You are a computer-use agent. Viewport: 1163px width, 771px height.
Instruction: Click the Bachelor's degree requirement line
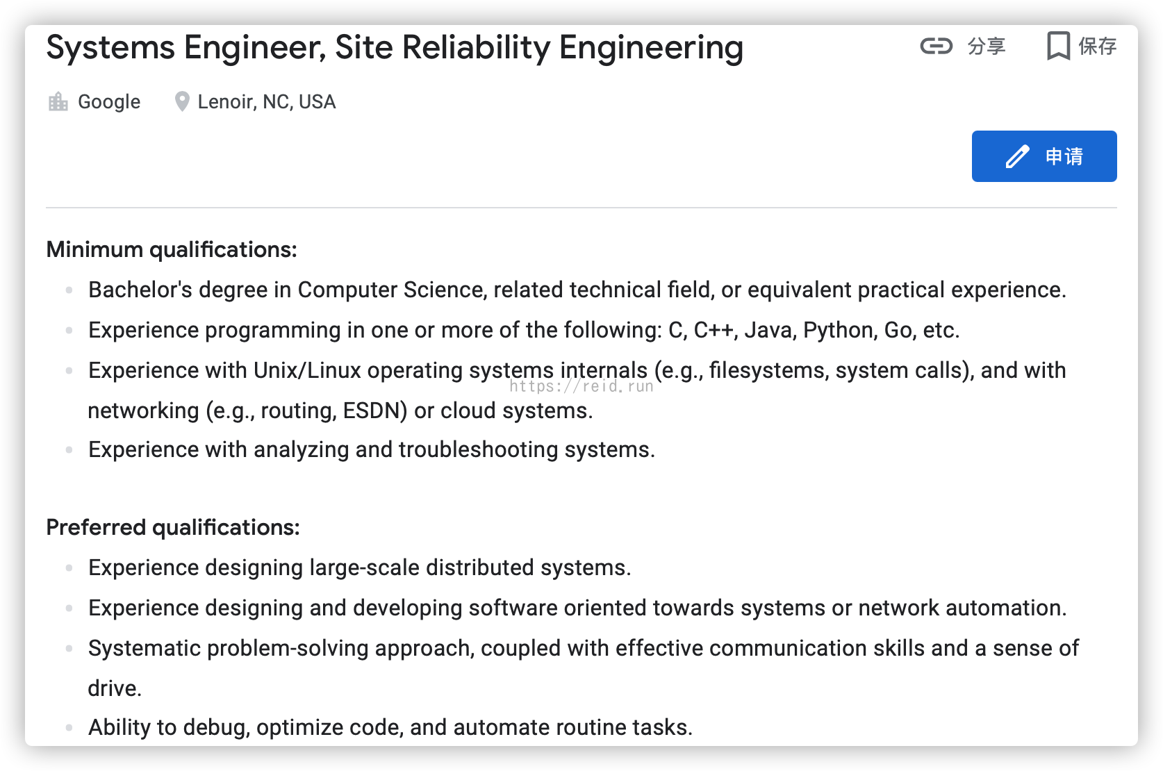577,290
